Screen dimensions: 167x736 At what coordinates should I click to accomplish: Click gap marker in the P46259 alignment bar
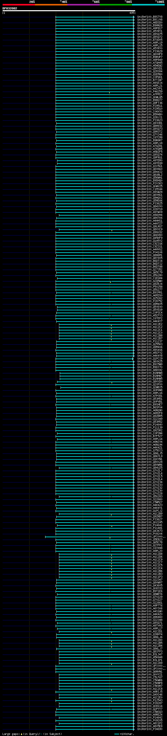[x=109, y=93]
